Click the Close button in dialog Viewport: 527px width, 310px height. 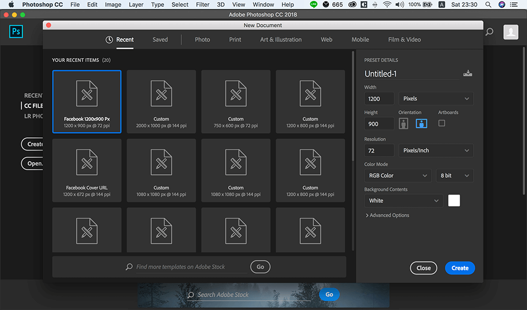(424, 268)
